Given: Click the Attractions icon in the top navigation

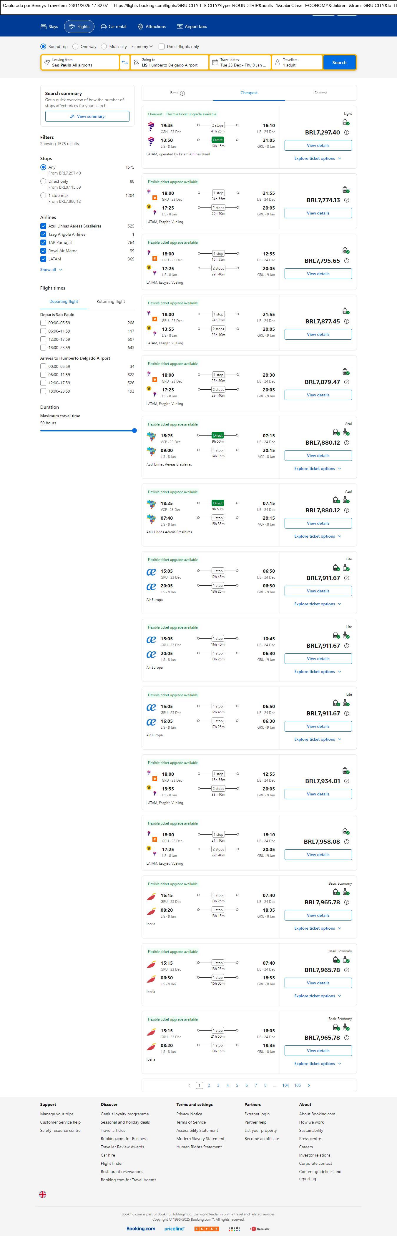Looking at the screenshot, I should 140,27.
